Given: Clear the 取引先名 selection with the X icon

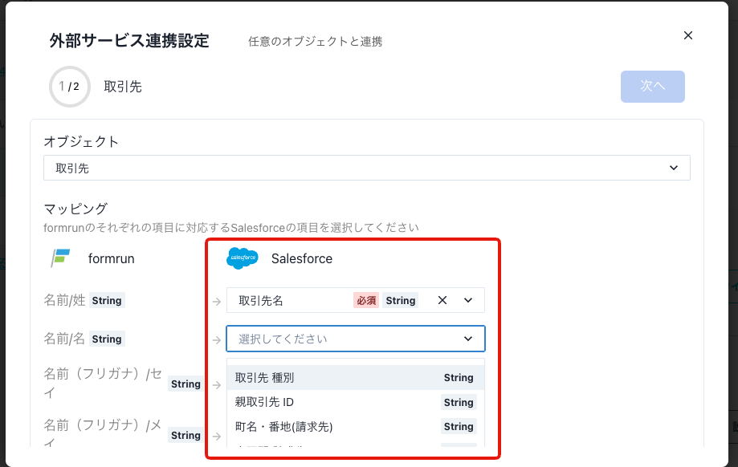Looking at the screenshot, I should pyautogui.click(x=442, y=300).
